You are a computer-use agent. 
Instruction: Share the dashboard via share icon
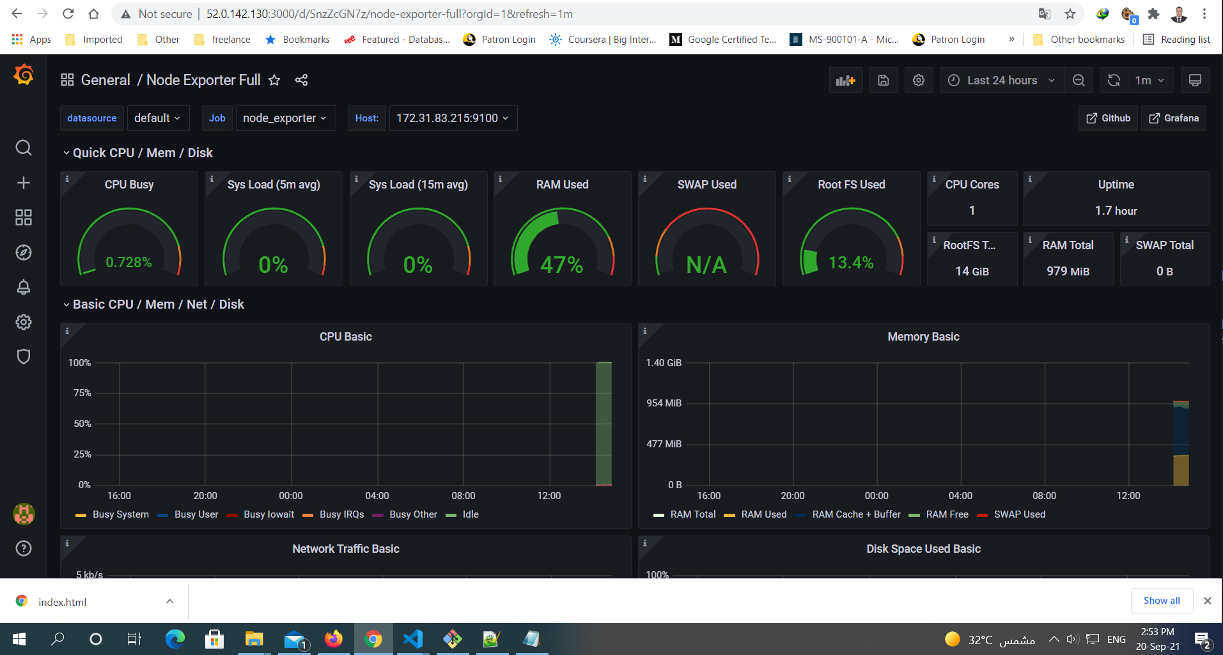(x=301, y=81)
